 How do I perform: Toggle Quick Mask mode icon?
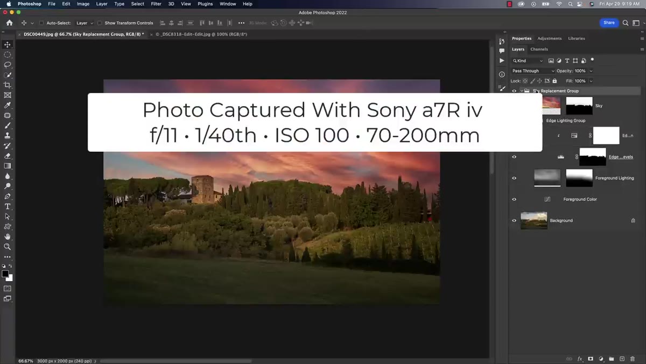[x=8, y=289]
